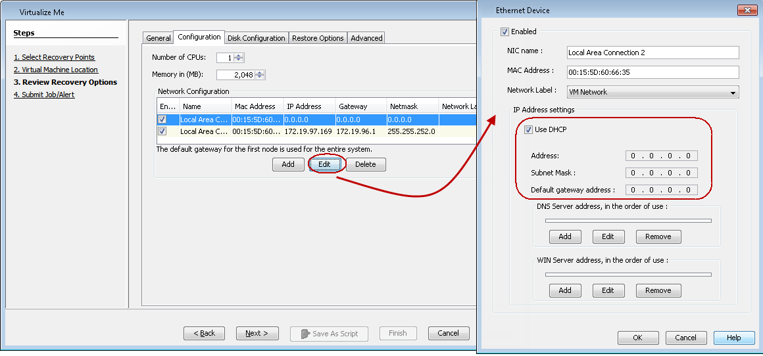Focus the Number of CPUs field
The height and width of the screenshot is (356, 763).
[x=226, y=58]
